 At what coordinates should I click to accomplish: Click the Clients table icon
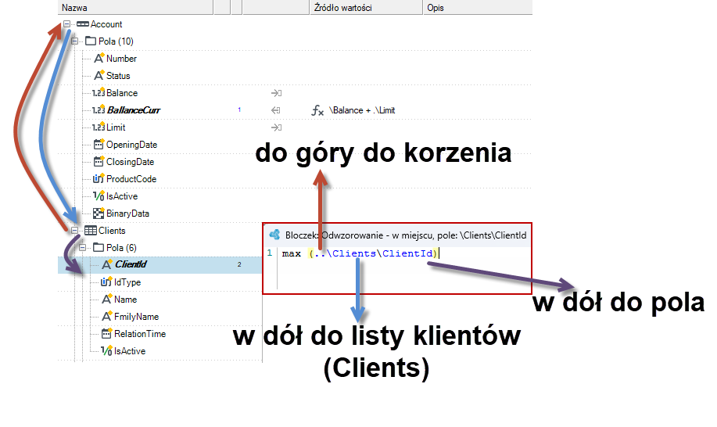(x=91, y=231)
